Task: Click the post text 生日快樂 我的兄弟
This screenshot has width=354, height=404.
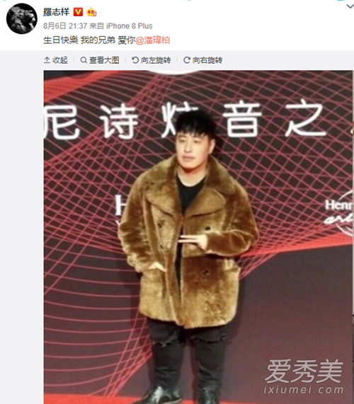Action: [79, 40]
